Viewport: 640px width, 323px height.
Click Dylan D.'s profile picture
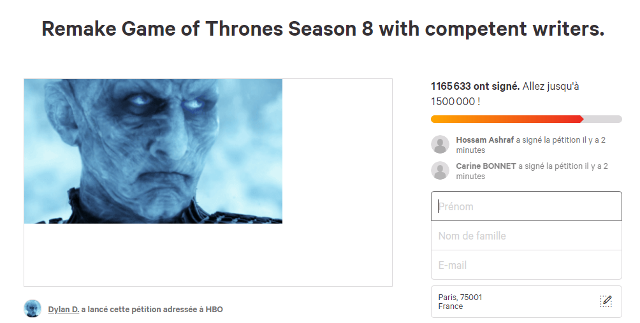click(33, 309)
